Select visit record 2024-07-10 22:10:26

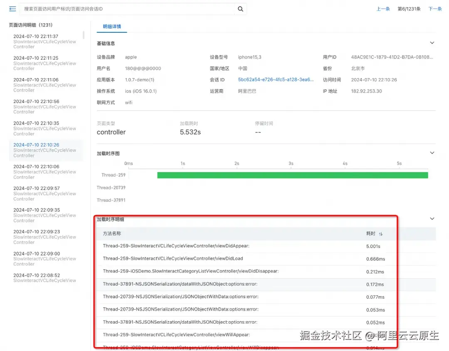pos(46,150)
